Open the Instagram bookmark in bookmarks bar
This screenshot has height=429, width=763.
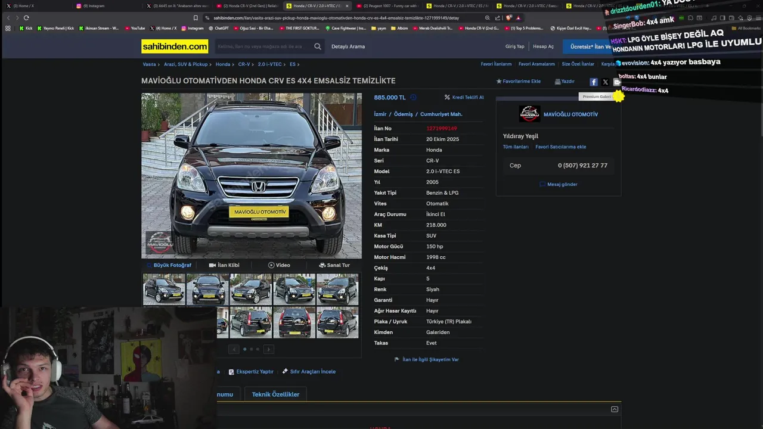click(192, 28)
